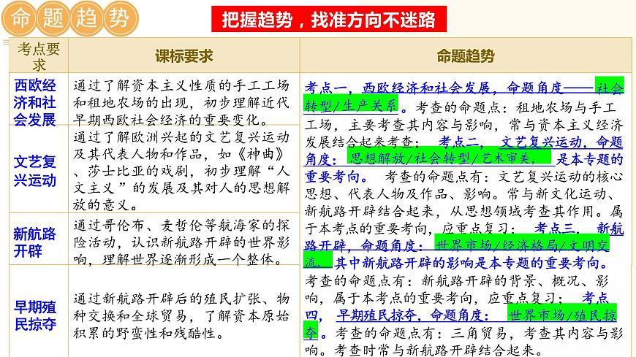Click the 题 circle in the title
The height and width of the screenshot is (357, 636).
53,19
